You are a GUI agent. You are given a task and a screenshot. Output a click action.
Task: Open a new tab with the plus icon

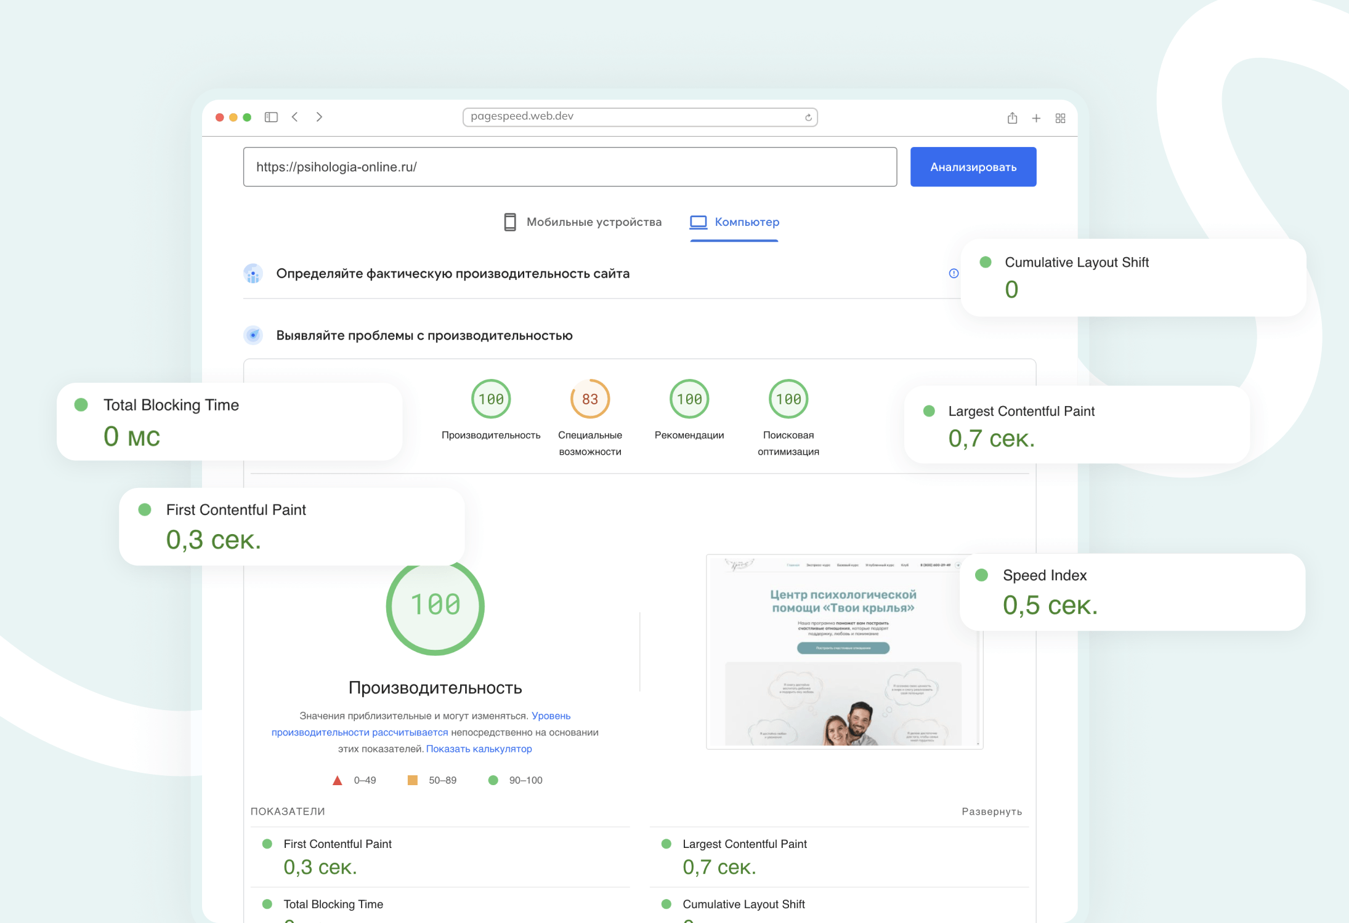1036,118
